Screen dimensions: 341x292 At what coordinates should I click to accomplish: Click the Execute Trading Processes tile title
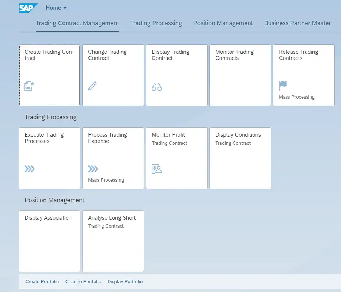click(x=44, y=138)
